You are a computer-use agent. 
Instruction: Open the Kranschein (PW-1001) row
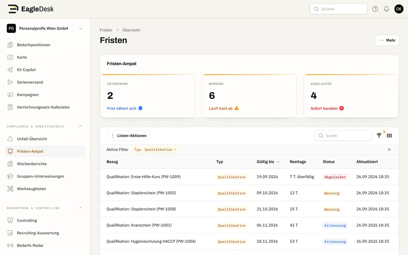pyautogui.click(x=249, y=225)
